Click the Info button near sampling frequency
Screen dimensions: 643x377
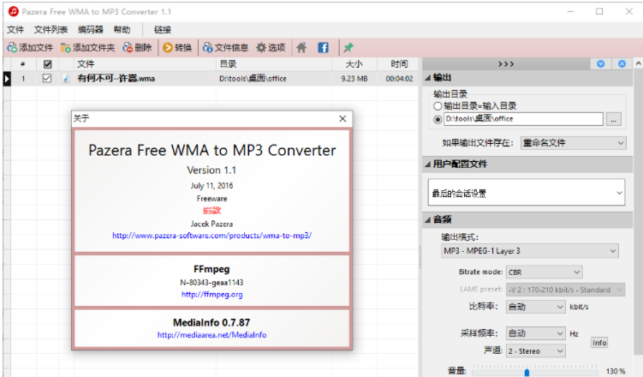[x=599, y=343]
